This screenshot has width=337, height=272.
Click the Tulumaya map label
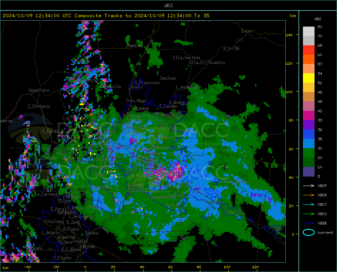pyautogui.click(x=140, y=108)
